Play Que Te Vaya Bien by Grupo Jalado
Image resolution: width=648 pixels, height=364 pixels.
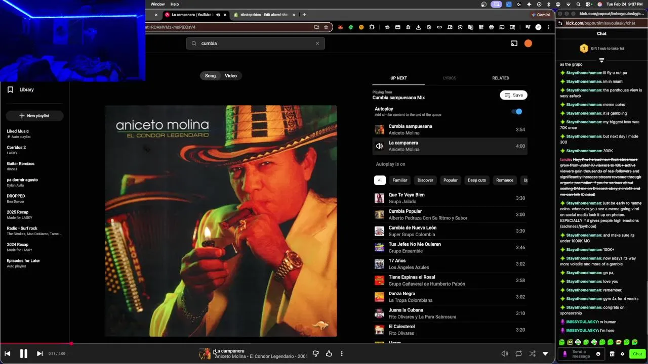pyautogui.click(x=450, y=198)
